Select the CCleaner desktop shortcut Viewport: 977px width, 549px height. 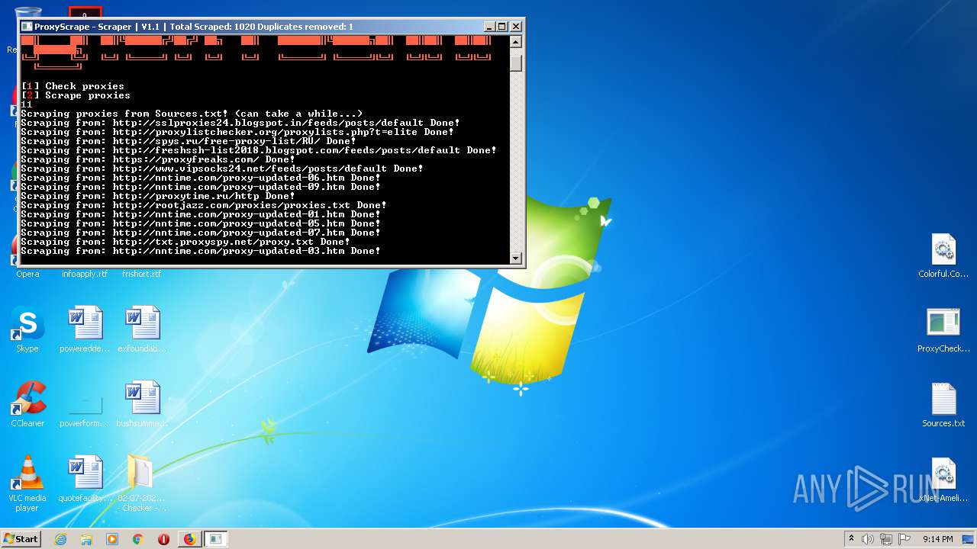[x=27, y=404]
